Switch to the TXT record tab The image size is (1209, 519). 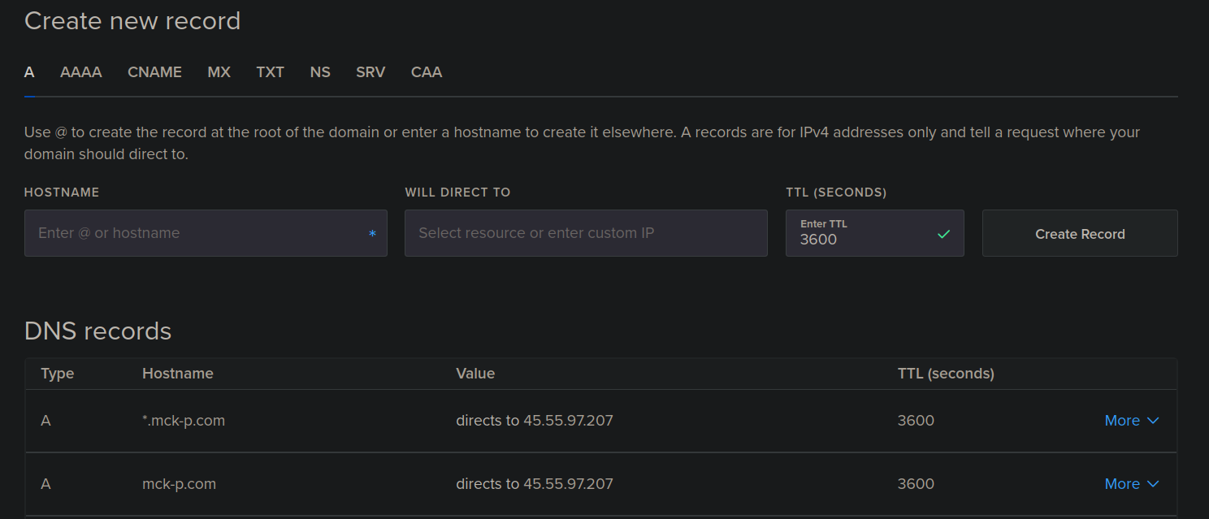(270, 72)
